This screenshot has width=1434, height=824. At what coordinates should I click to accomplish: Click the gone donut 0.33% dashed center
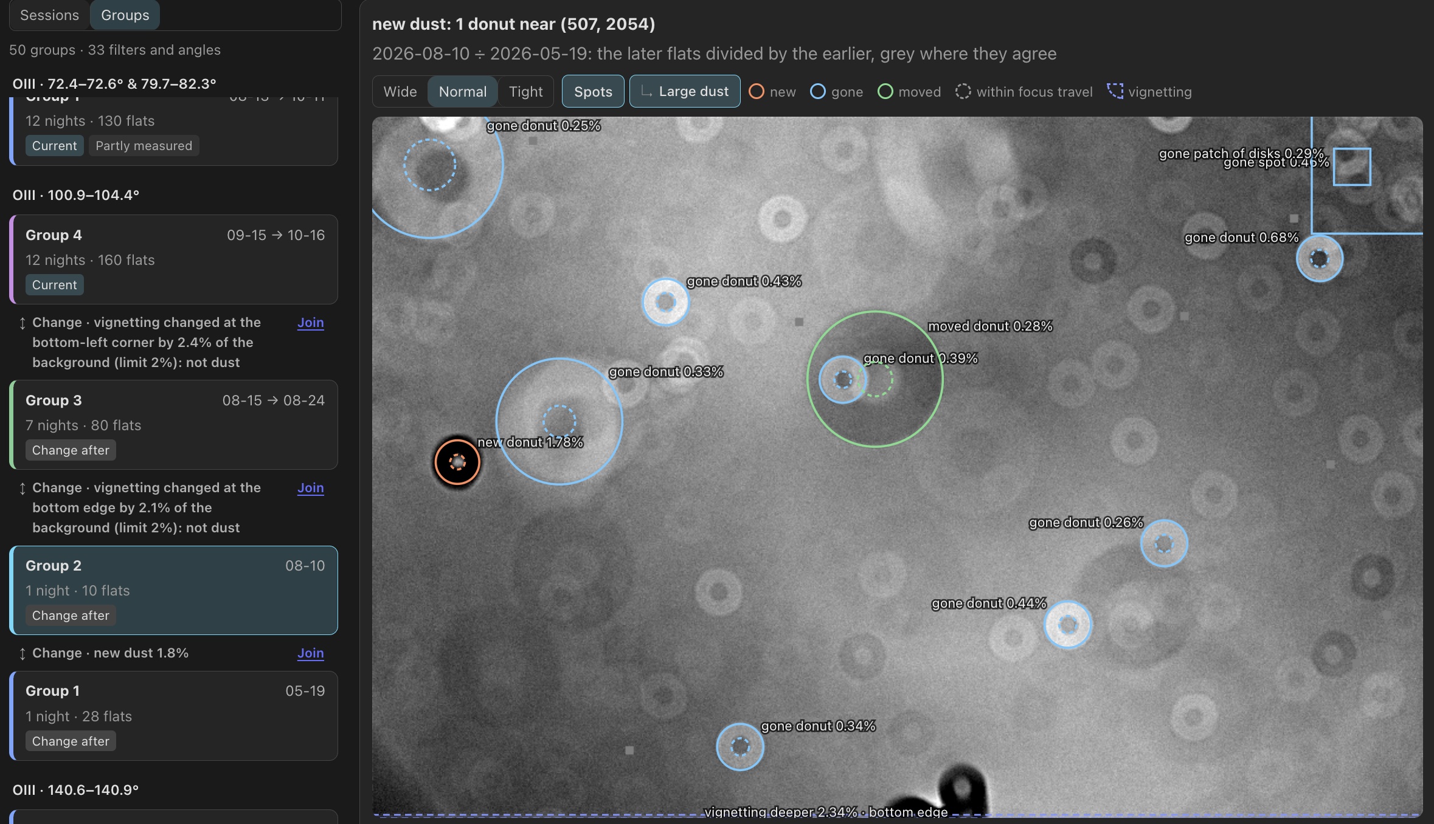[559, 421]
